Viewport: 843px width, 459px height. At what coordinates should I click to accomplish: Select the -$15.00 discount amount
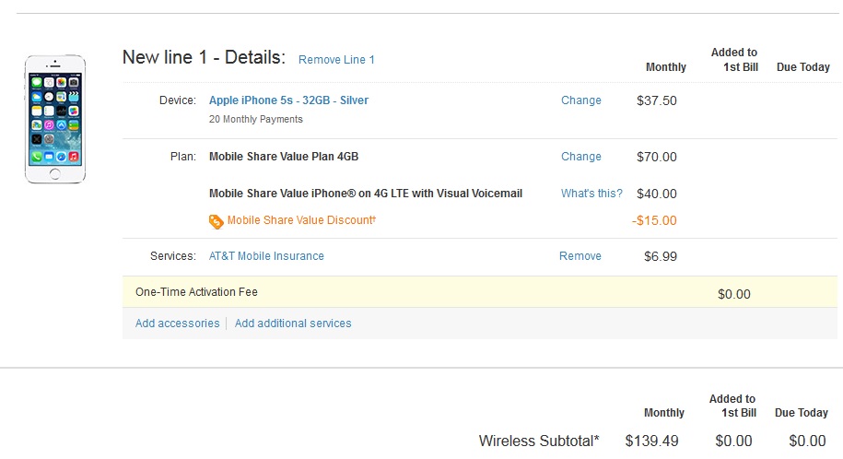(654, 220)
